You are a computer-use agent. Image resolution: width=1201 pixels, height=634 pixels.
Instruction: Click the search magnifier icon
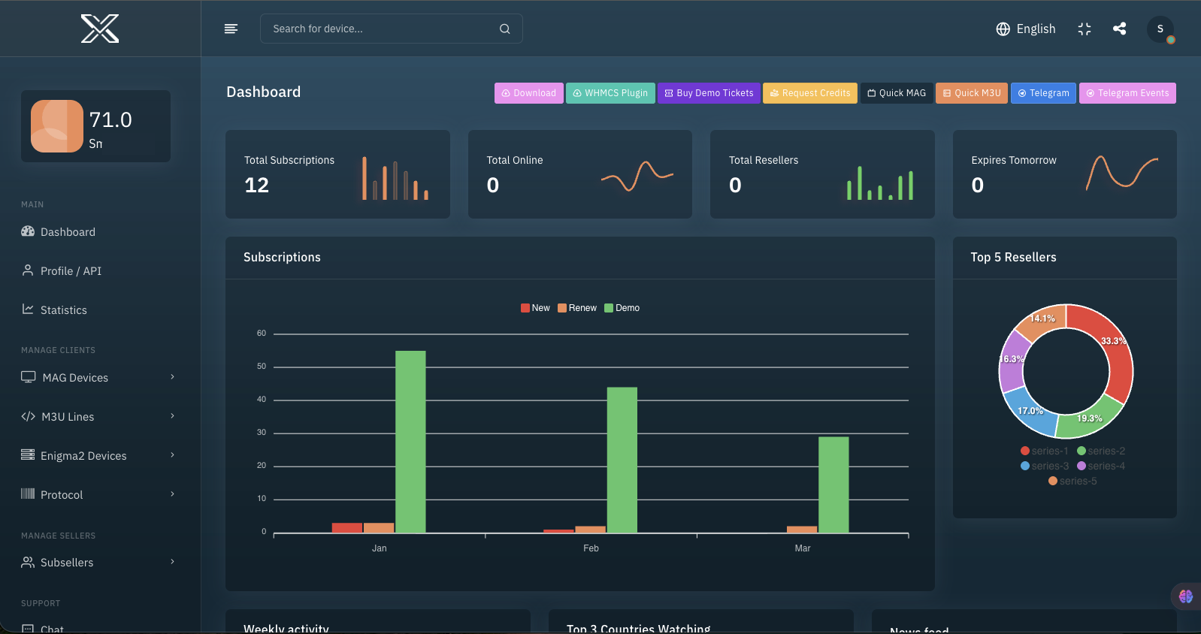(504, 29)
